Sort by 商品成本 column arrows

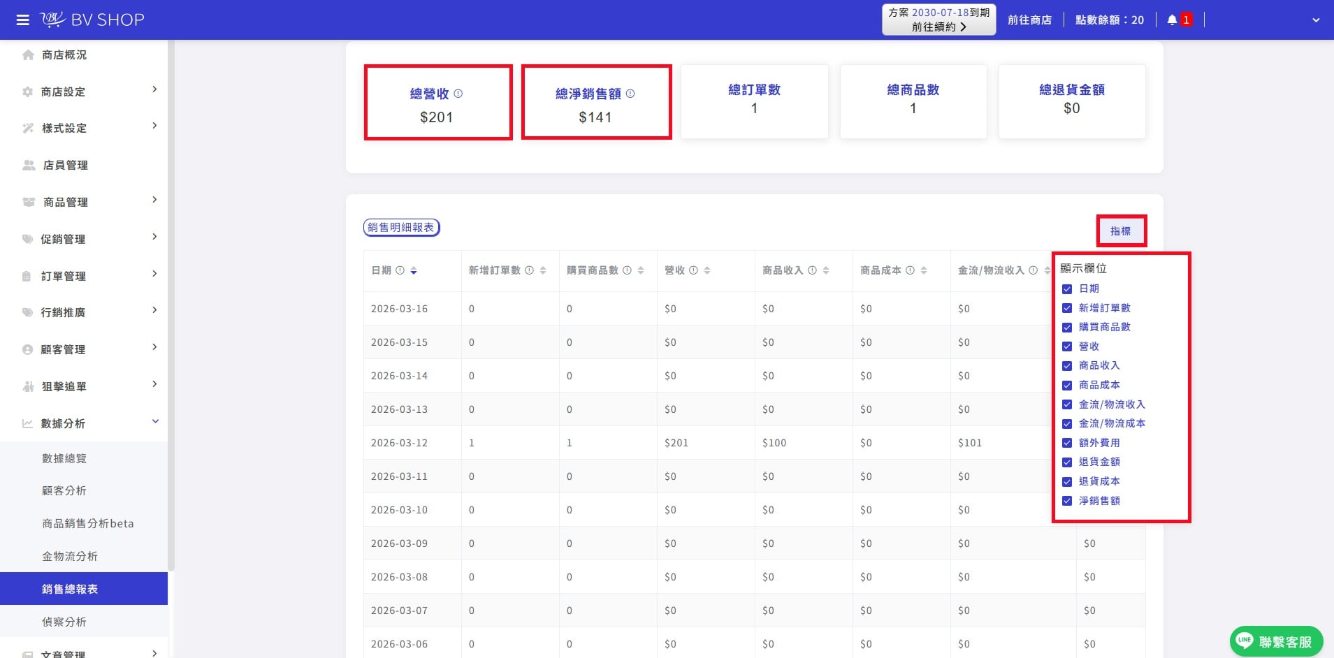coord(924,271)
